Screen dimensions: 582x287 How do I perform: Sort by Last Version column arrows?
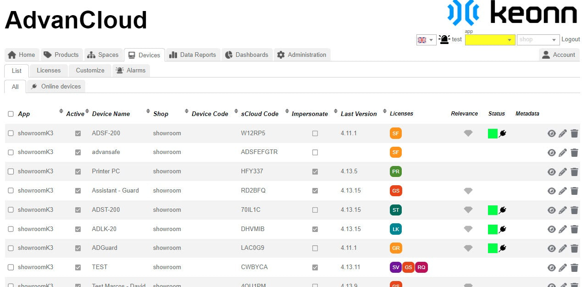[x=385, y=111]
